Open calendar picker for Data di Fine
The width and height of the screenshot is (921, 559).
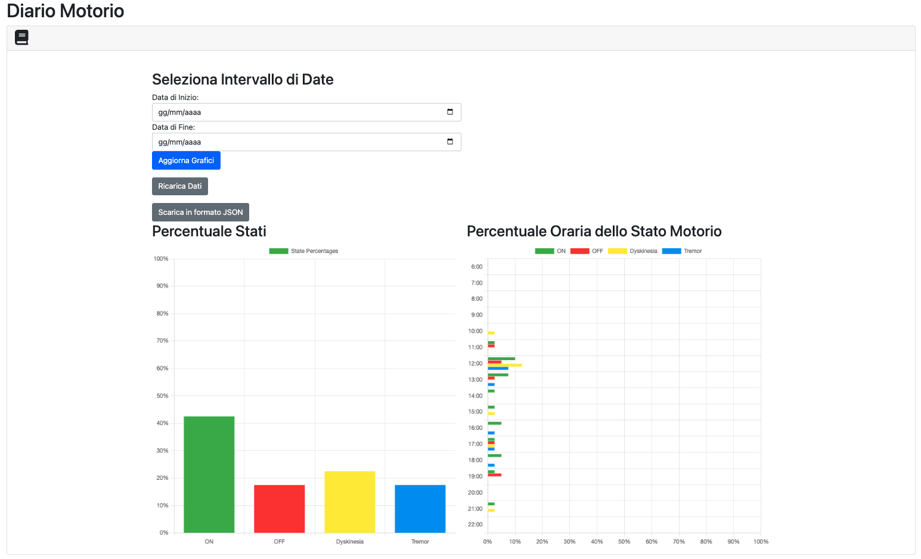click(x=450, y=142)
